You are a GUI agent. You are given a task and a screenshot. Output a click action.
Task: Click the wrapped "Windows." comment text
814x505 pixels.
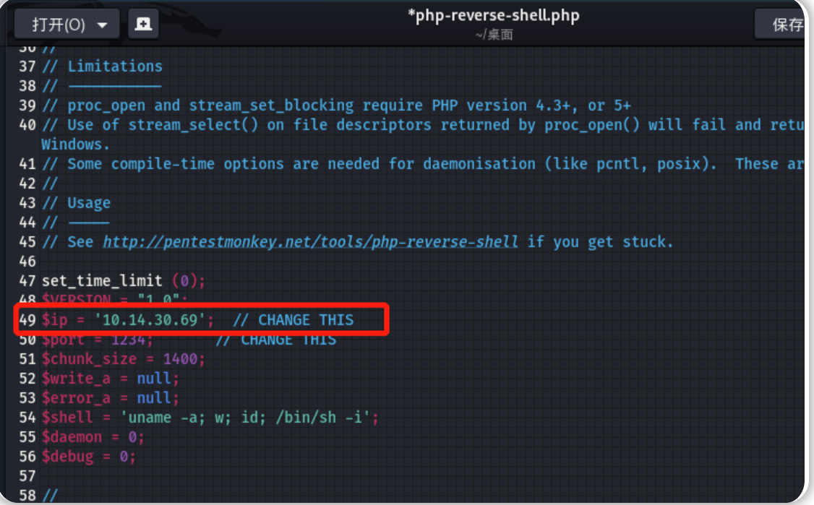point(76,144)
